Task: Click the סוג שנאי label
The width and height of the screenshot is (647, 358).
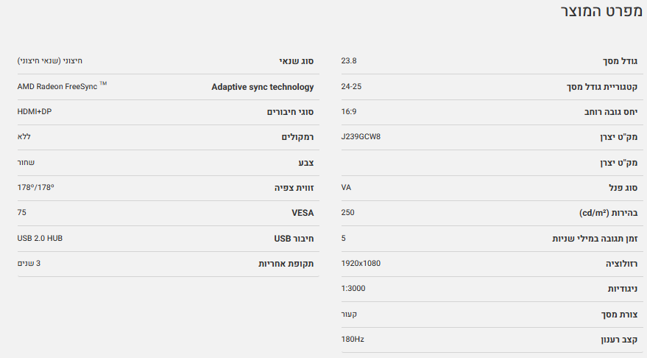Action: tap(296, 61)
